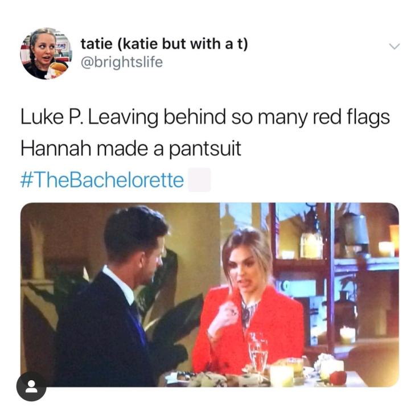The width and height of the screenshot is (419, 407).
Task: Open tatie's profile picture avatar
Action: (x=47, y=54)
